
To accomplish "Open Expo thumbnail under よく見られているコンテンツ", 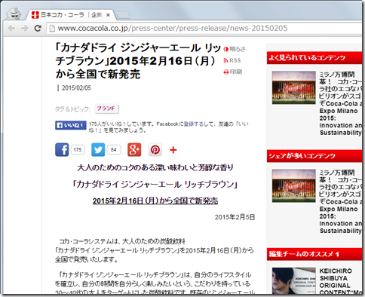I will (293, 87).
